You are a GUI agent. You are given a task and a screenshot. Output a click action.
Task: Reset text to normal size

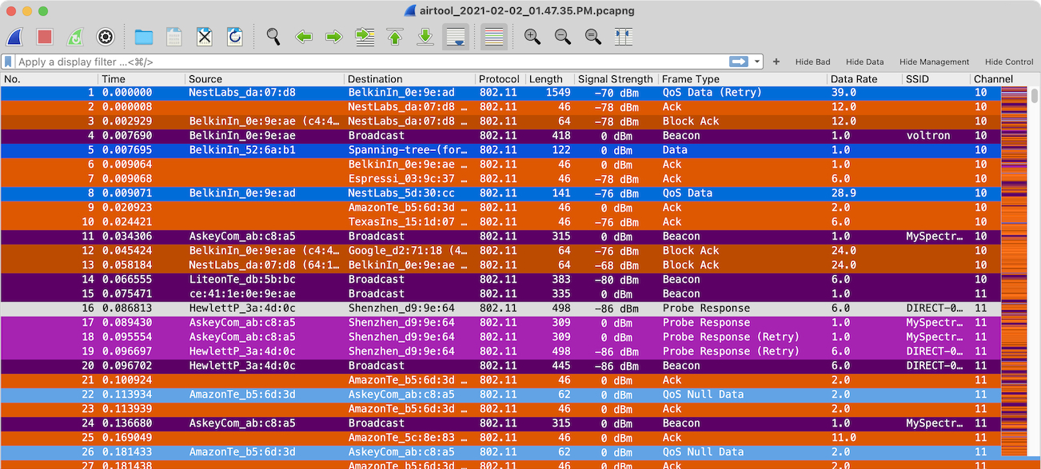pyautogui.click(x=593, y=37)
